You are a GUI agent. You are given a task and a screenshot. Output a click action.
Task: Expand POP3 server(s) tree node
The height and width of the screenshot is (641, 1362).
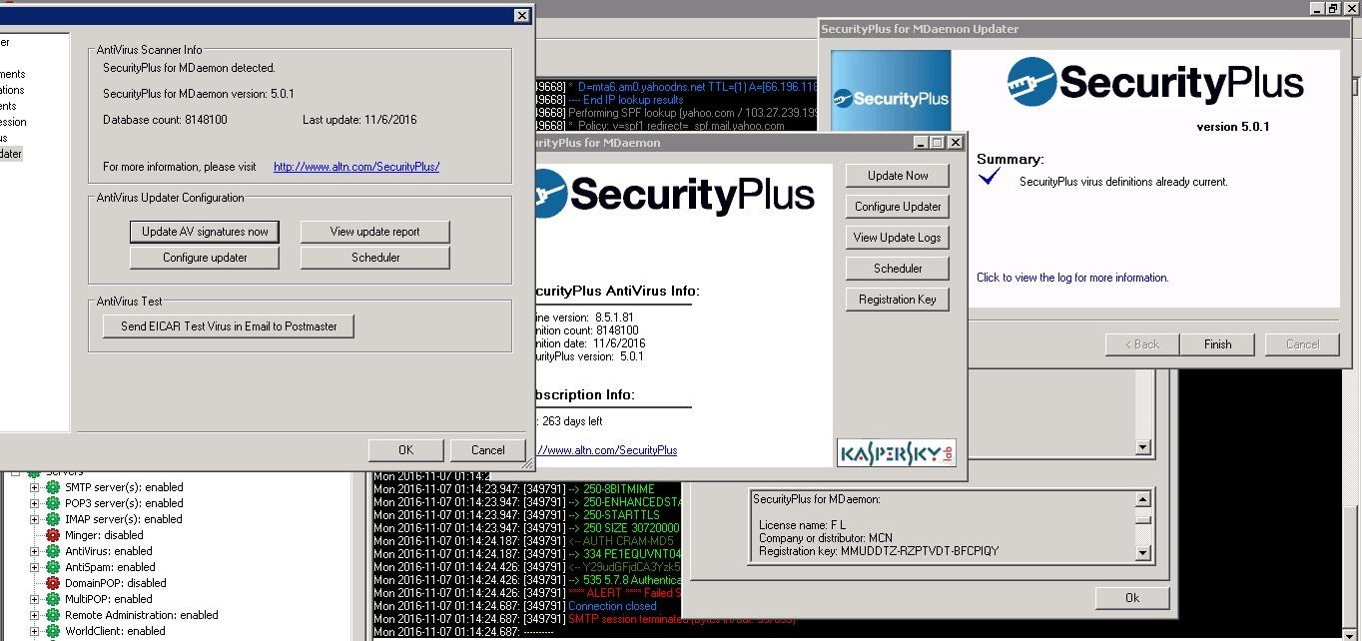[x=35, y=503]
